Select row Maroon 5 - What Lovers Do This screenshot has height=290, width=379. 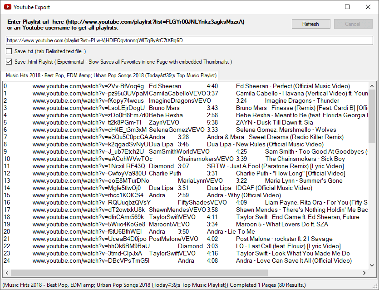186,224
